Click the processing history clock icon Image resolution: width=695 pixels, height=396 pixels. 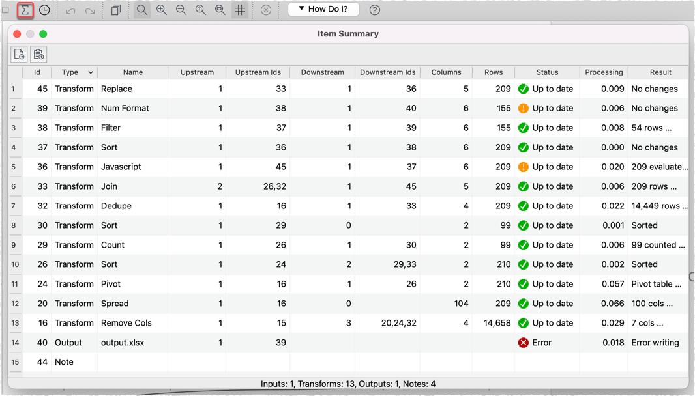coord(43,10)
